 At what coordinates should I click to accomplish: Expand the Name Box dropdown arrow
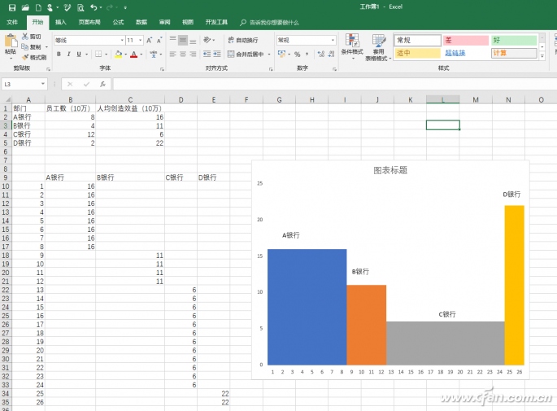43,84
